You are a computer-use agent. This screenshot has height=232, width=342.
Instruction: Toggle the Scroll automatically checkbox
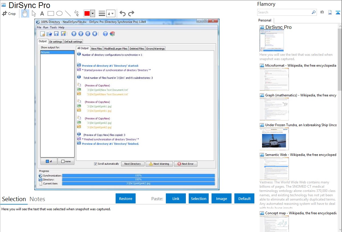pyautogui.click(x=96, y=164)
